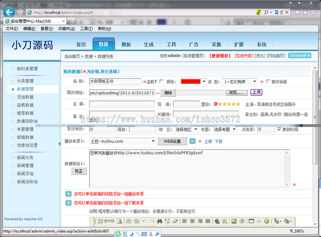The image size is (321, 237).
Task: Refresh the page with the reload icon
Action: point(282,12)
